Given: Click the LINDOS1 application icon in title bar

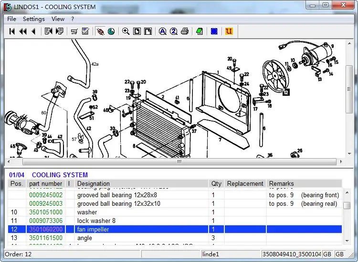Looking at the screenshot, I should (x=8, y=7).
